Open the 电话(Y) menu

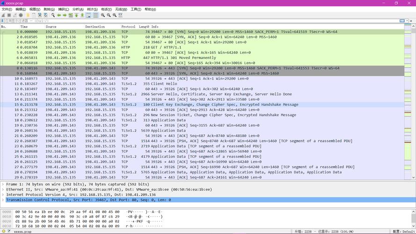[x=106, y=9]
